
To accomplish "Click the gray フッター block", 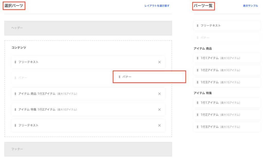I will click(88, 149).
